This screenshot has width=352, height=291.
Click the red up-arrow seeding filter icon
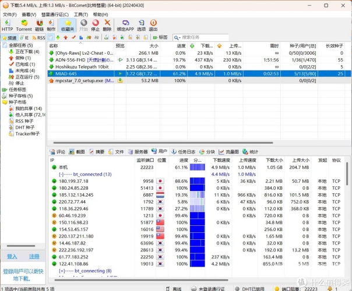[x=65, y=37]
